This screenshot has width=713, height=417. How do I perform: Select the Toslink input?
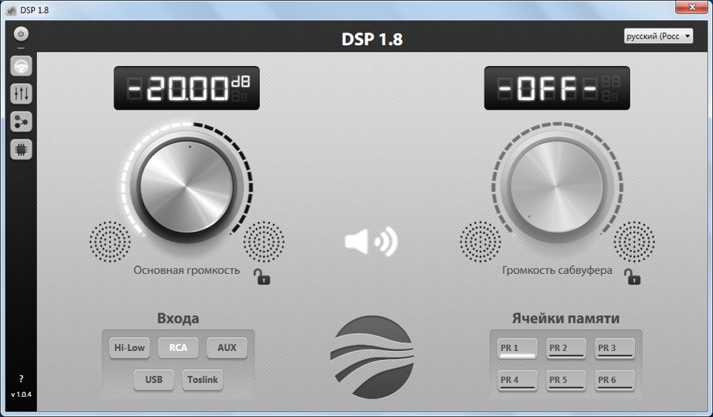click(202, 380)
